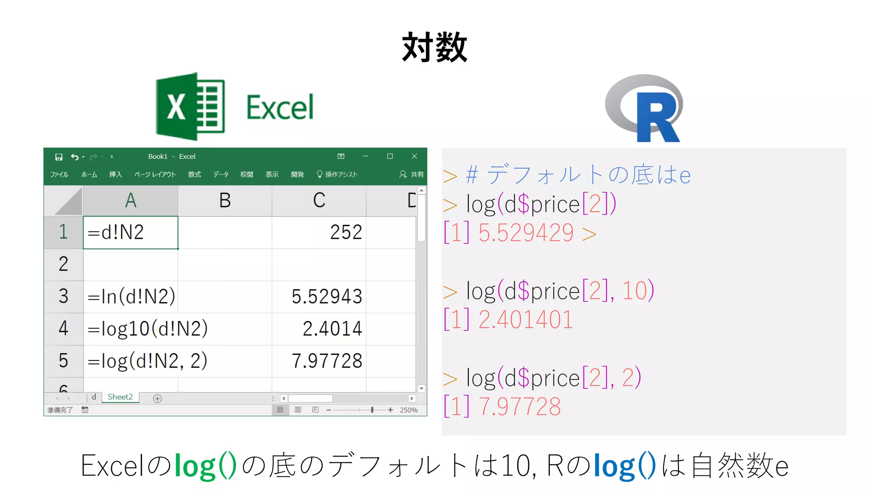This screenshot has height=489, width=869.
Task: Switch to the 挿入 ribbon tab
Action: [x=115, y=174]
